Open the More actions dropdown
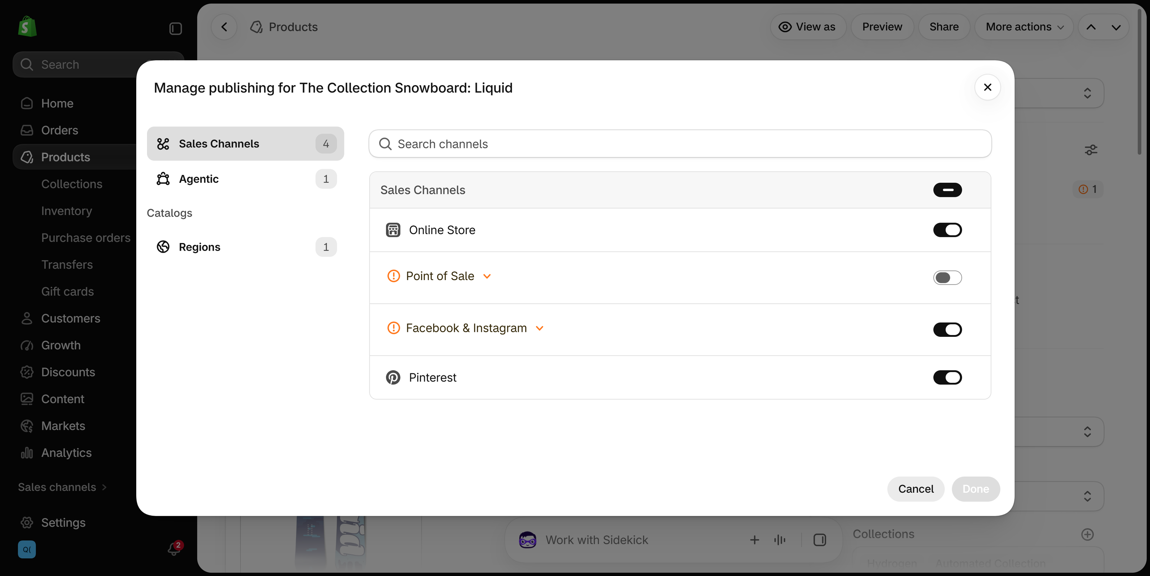Image resolution: width=1150 pixels, height=576 pixels. (1023, 27)
